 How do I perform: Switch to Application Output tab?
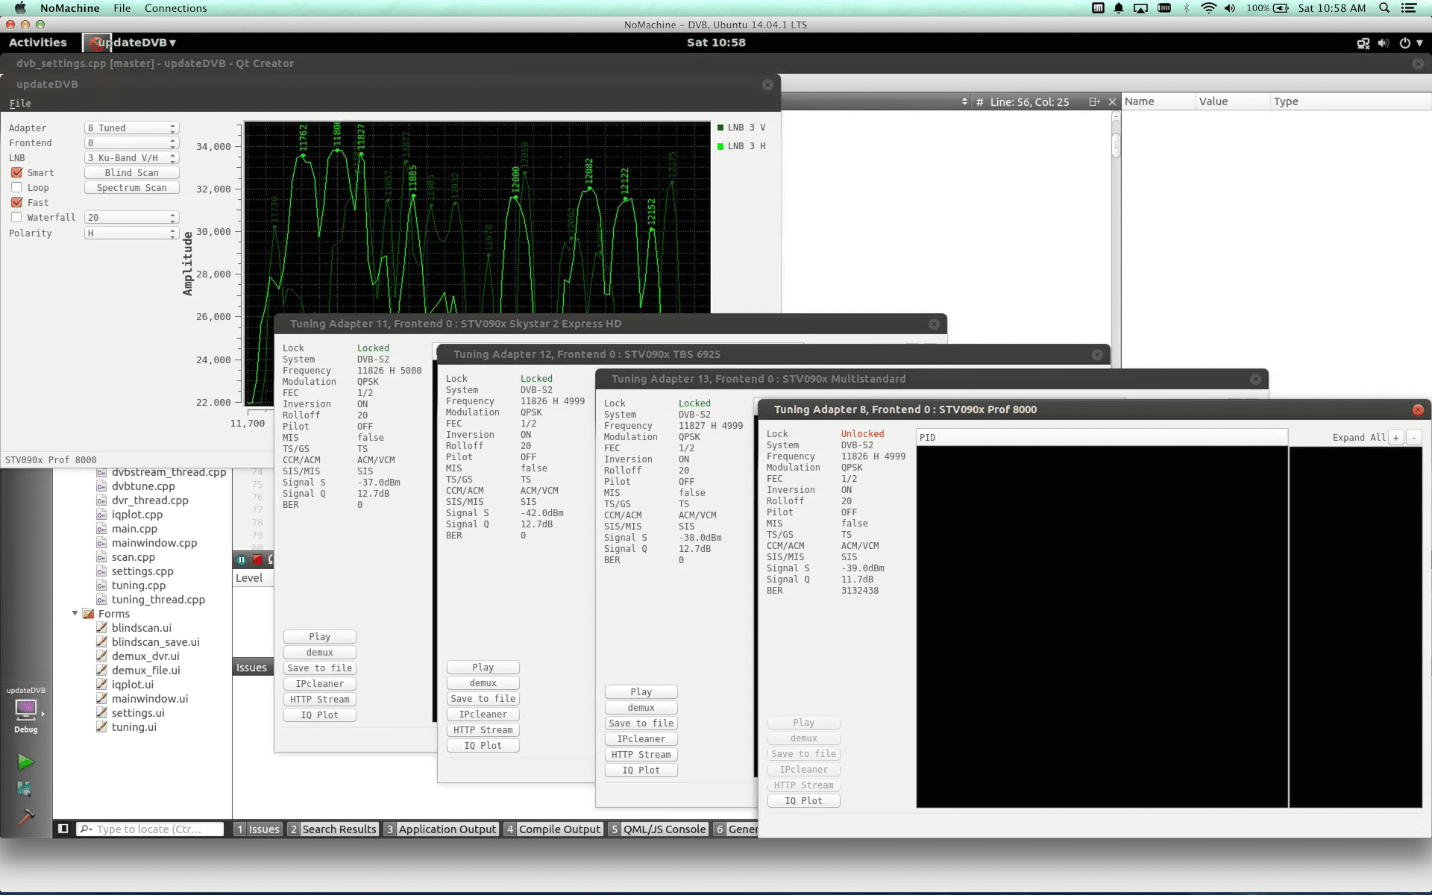pos(441,829)
